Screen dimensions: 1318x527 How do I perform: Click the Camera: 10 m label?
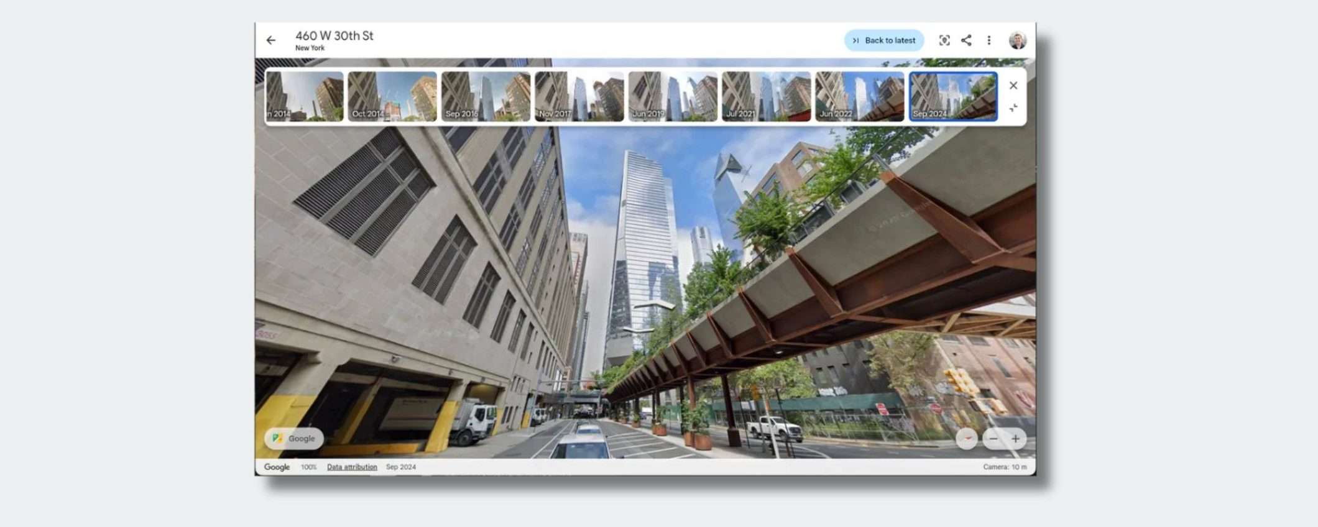[x=1005, y=467]
